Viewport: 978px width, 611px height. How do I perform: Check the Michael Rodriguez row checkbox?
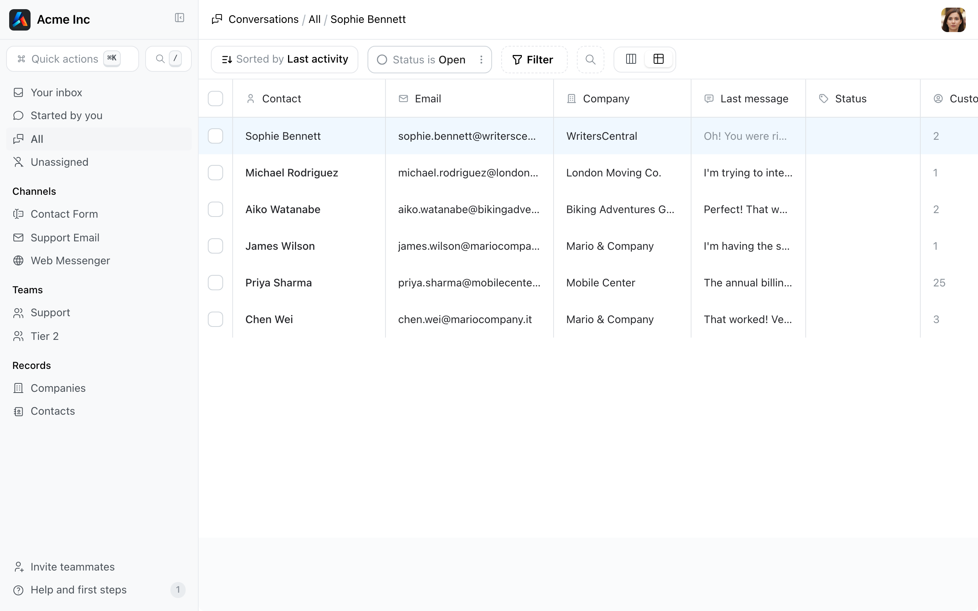click(215, 173)
